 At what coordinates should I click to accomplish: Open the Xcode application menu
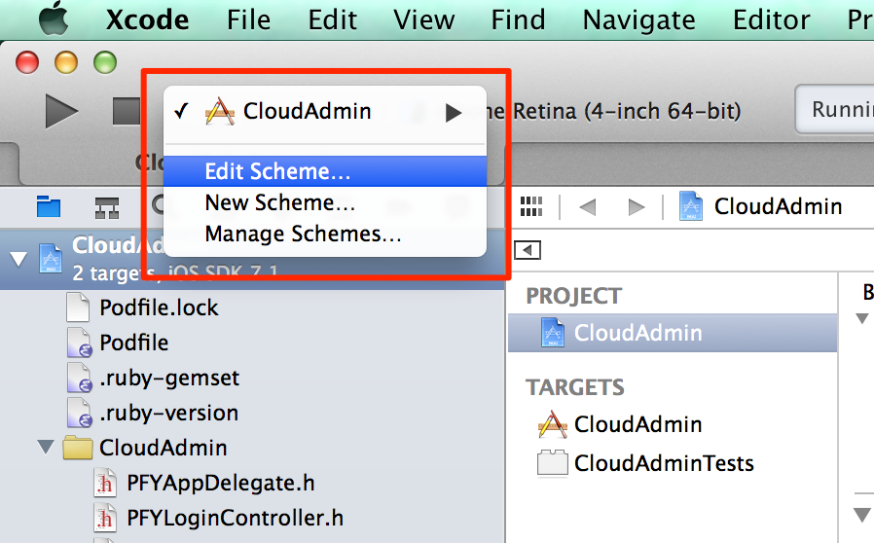pyautogui.click(x=147, y=20)
